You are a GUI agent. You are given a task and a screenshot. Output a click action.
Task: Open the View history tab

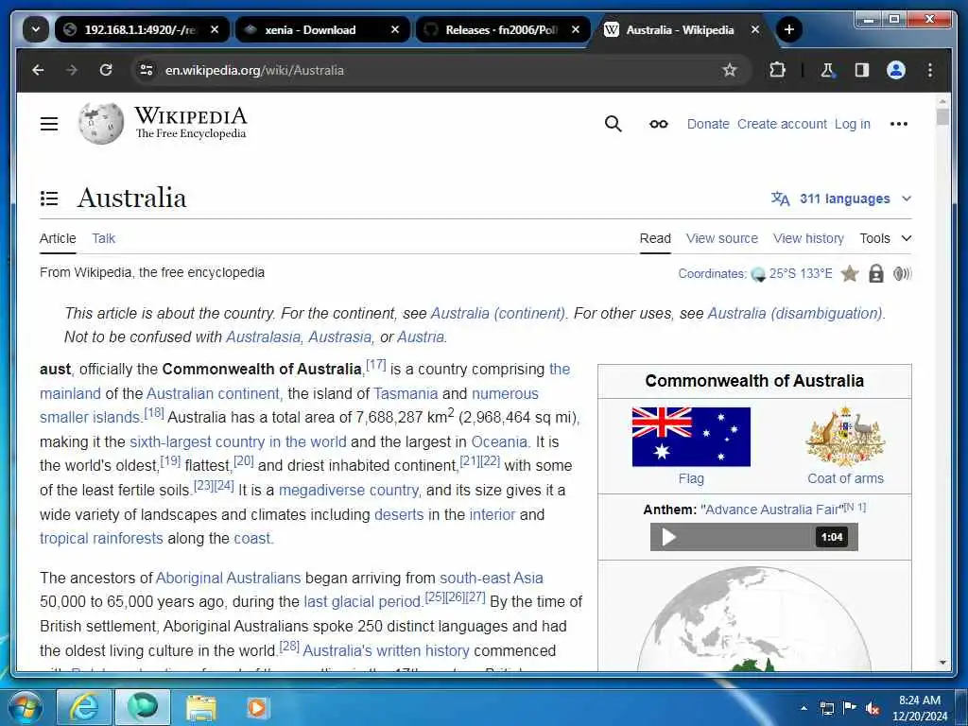pyautogui.click(x=808, y=238)
